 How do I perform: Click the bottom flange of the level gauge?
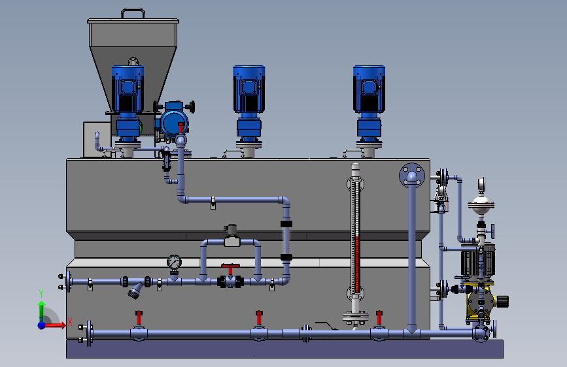(356, 317)
